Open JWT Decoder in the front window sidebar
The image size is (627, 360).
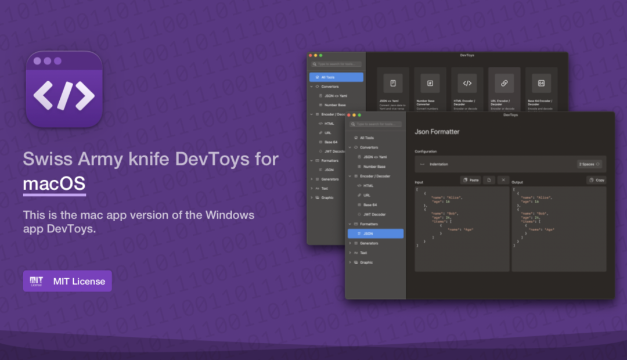tap(374, 214)
